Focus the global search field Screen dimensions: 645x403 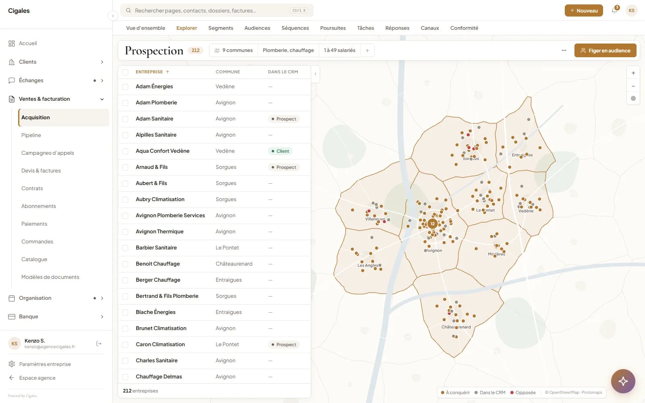[x=217, y=10]
